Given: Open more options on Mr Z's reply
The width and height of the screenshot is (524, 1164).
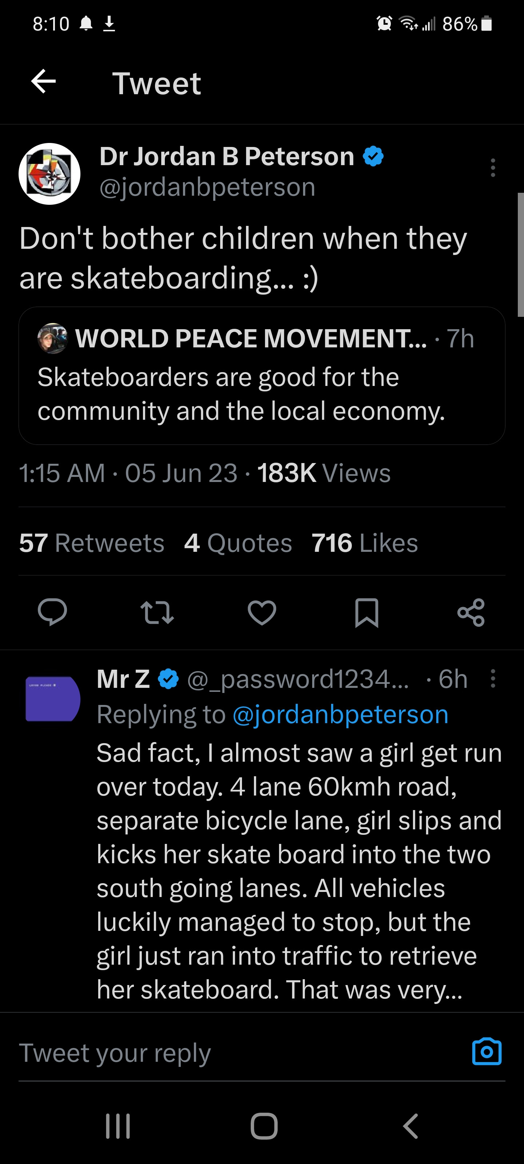Looking at the screenshot, I should [x=493, y=678].
